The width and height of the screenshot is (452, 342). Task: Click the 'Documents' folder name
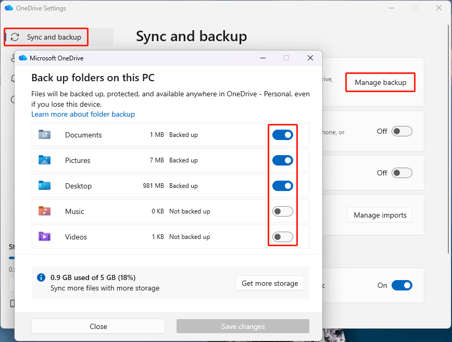point(83,135)
